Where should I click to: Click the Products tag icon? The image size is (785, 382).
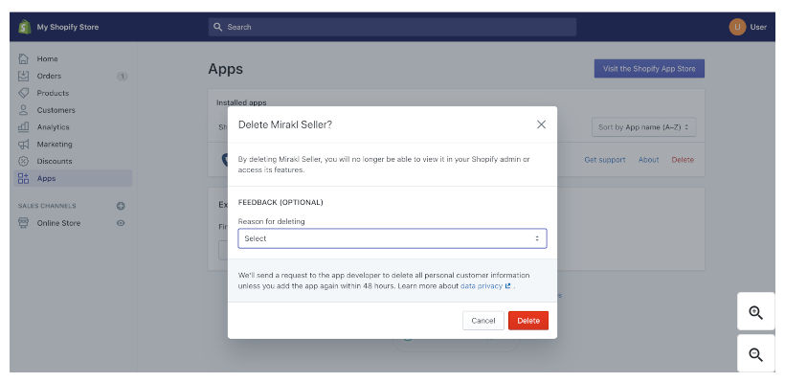(x=24, y=93)
